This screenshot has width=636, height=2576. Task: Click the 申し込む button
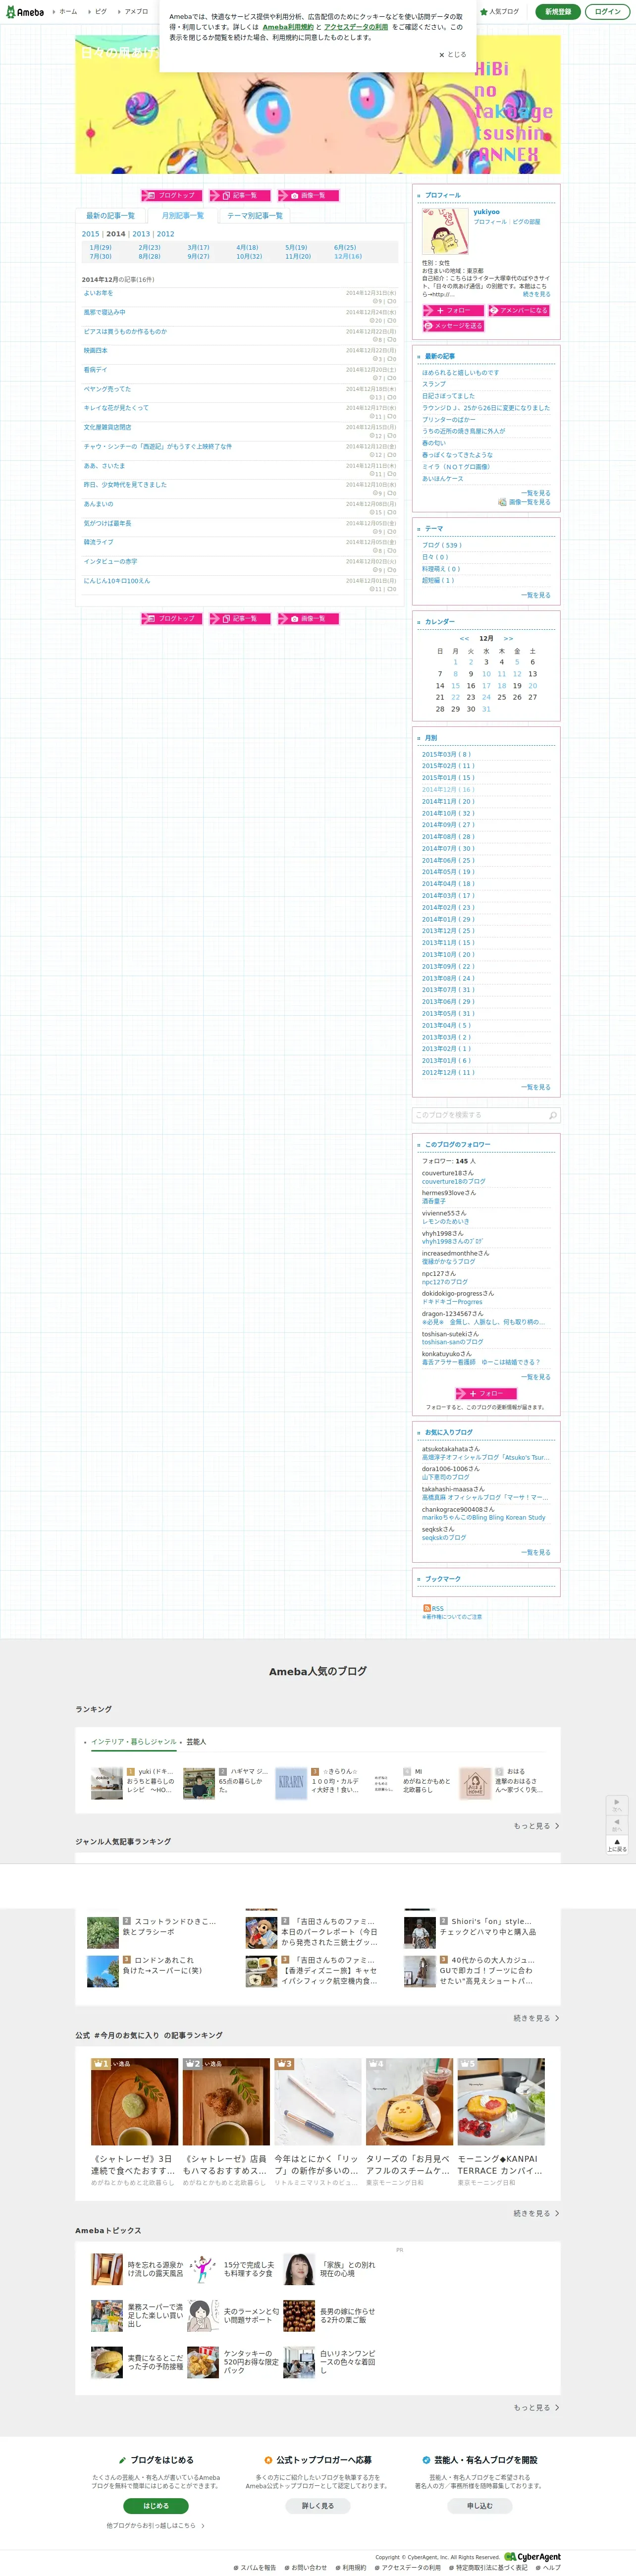coord(479,2506)
